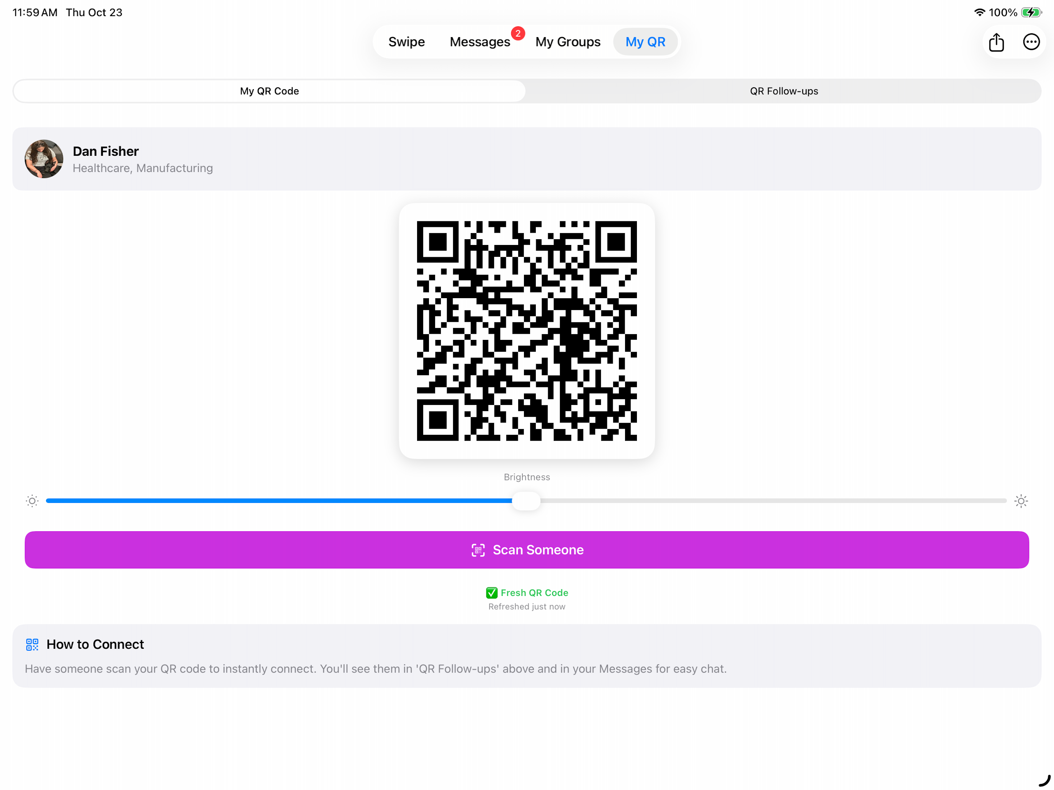Tap Dan Fisher's profile photo
The height and width of the screenshot is (790, 1054).
coord(44,159)
